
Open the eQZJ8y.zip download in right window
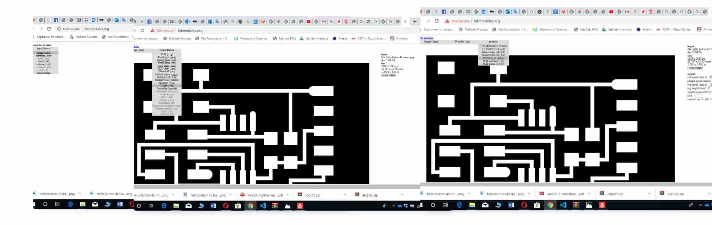[x=672, y=194]
